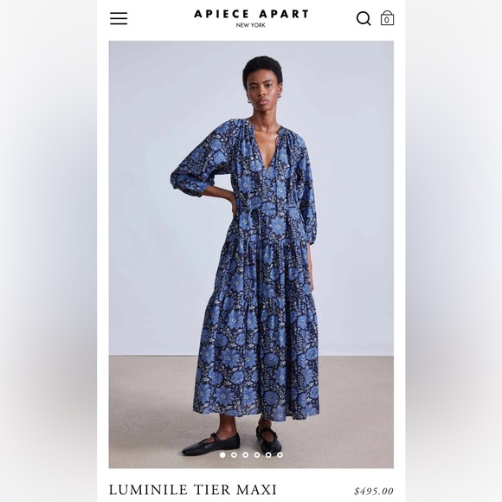This screenshot has width=502, height=502.
Task: Open the Luminile Tier Maxi title link
Action: coord(192,490)
